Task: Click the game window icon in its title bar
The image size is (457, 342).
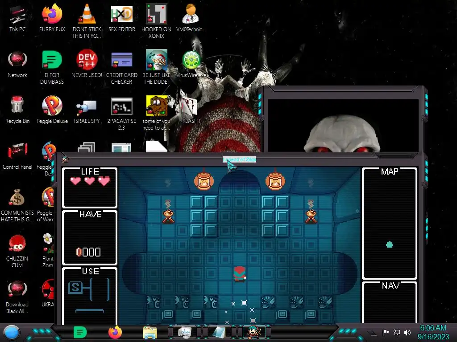Action: 65,159
